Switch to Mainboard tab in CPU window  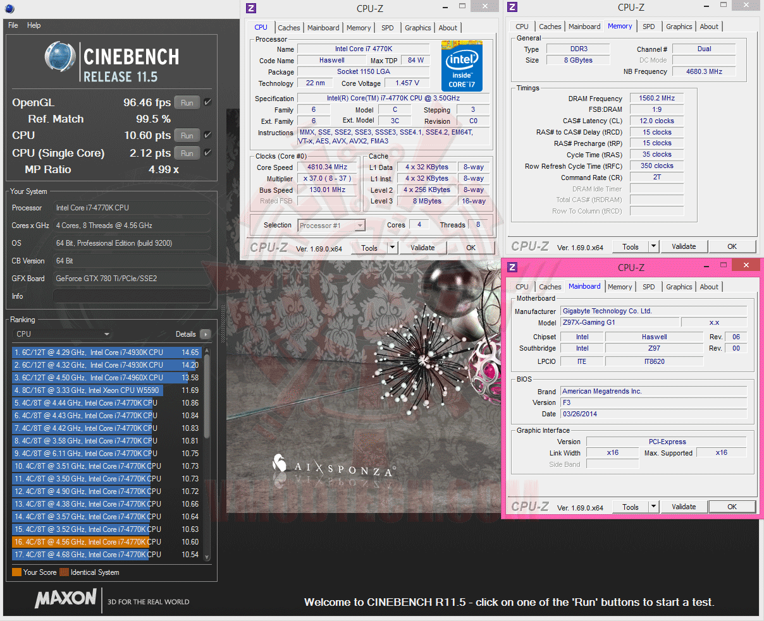point(323,28)
